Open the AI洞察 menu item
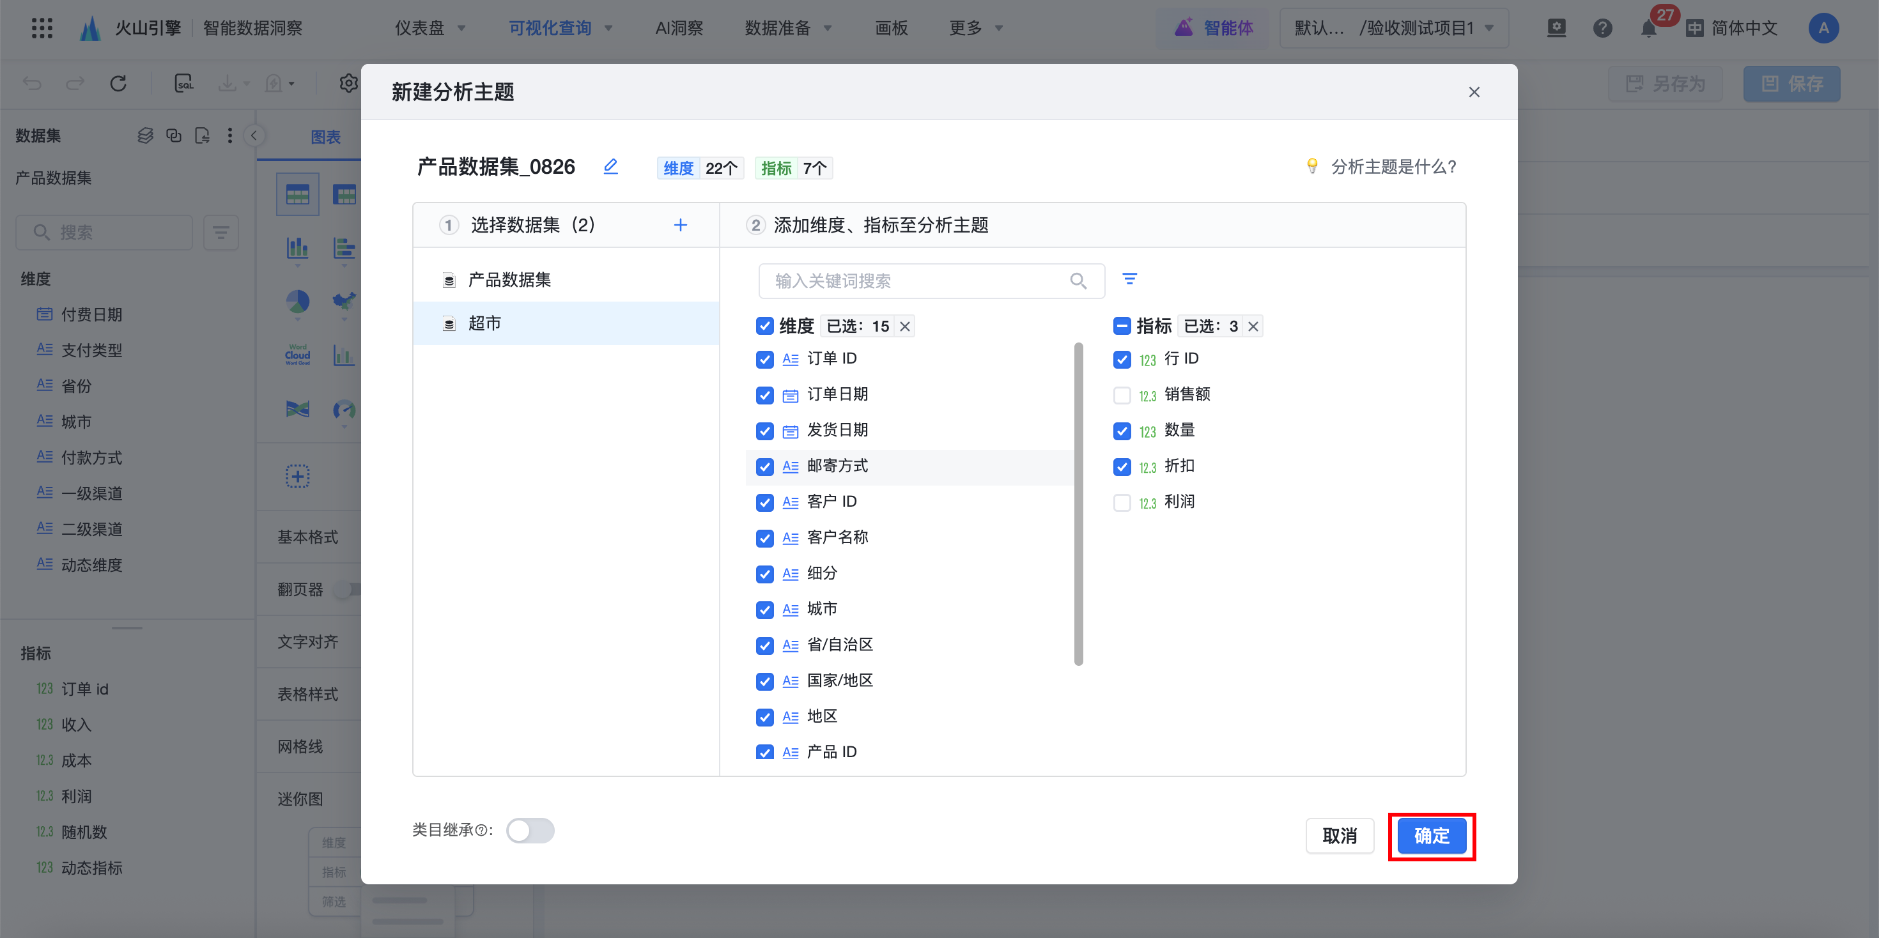This screenshot has width=1879, height=938. (x=678, y=29)
